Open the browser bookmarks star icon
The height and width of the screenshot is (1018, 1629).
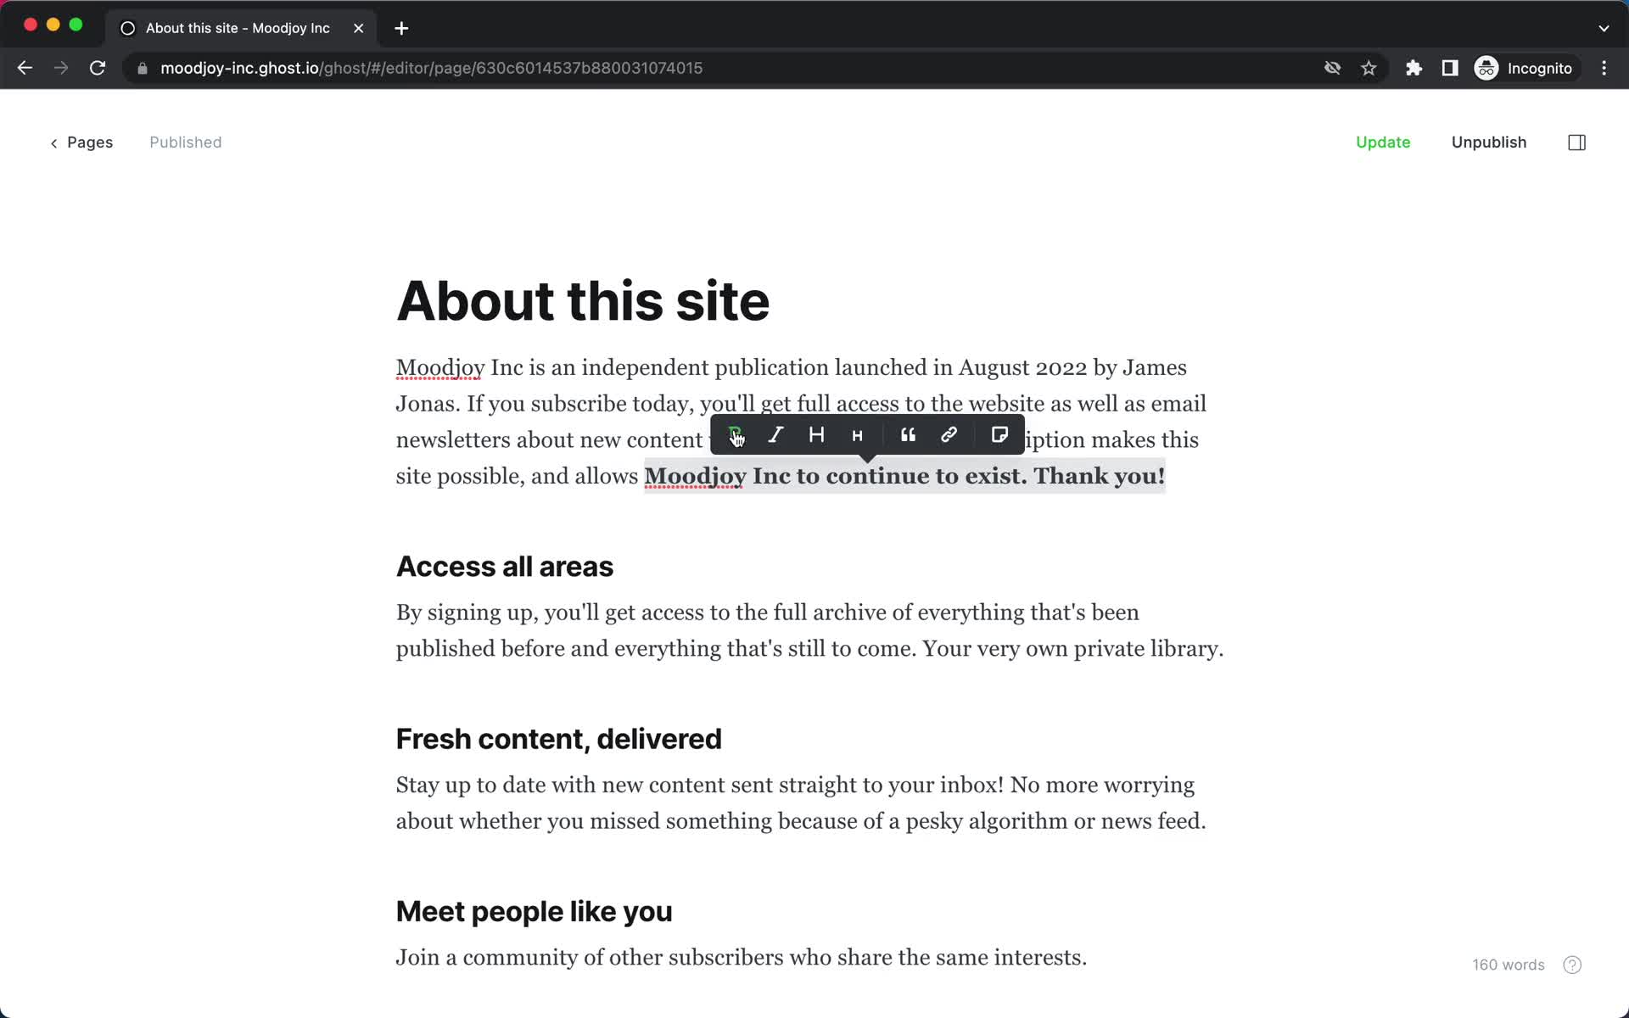point(1369,67)
